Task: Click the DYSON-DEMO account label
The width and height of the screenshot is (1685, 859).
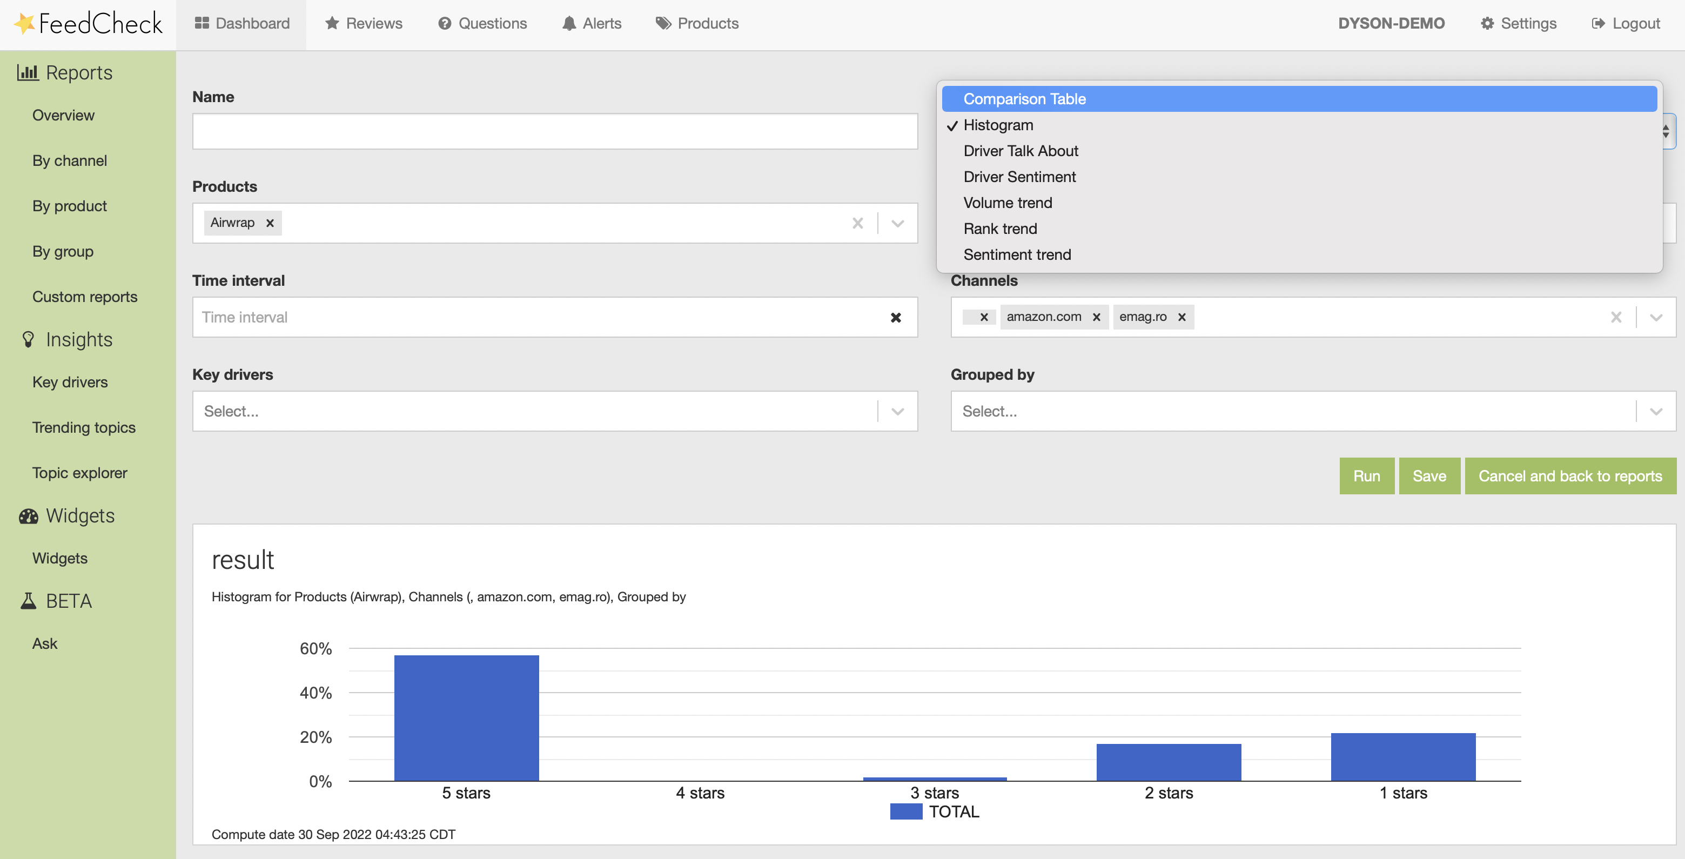Action: pyautogui.click(x=1391, y=24)
